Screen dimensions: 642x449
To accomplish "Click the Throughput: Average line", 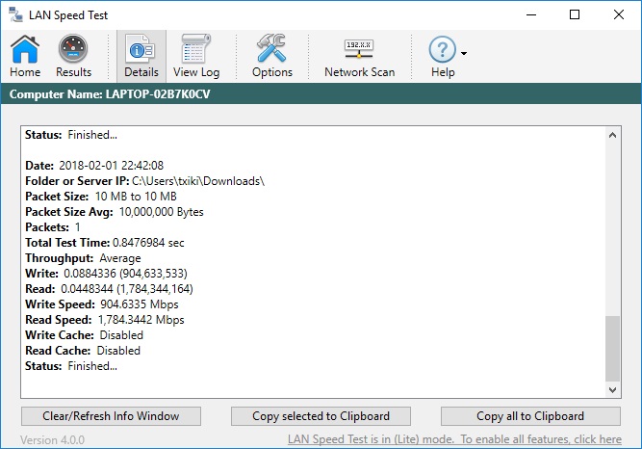I will [83, 258].
